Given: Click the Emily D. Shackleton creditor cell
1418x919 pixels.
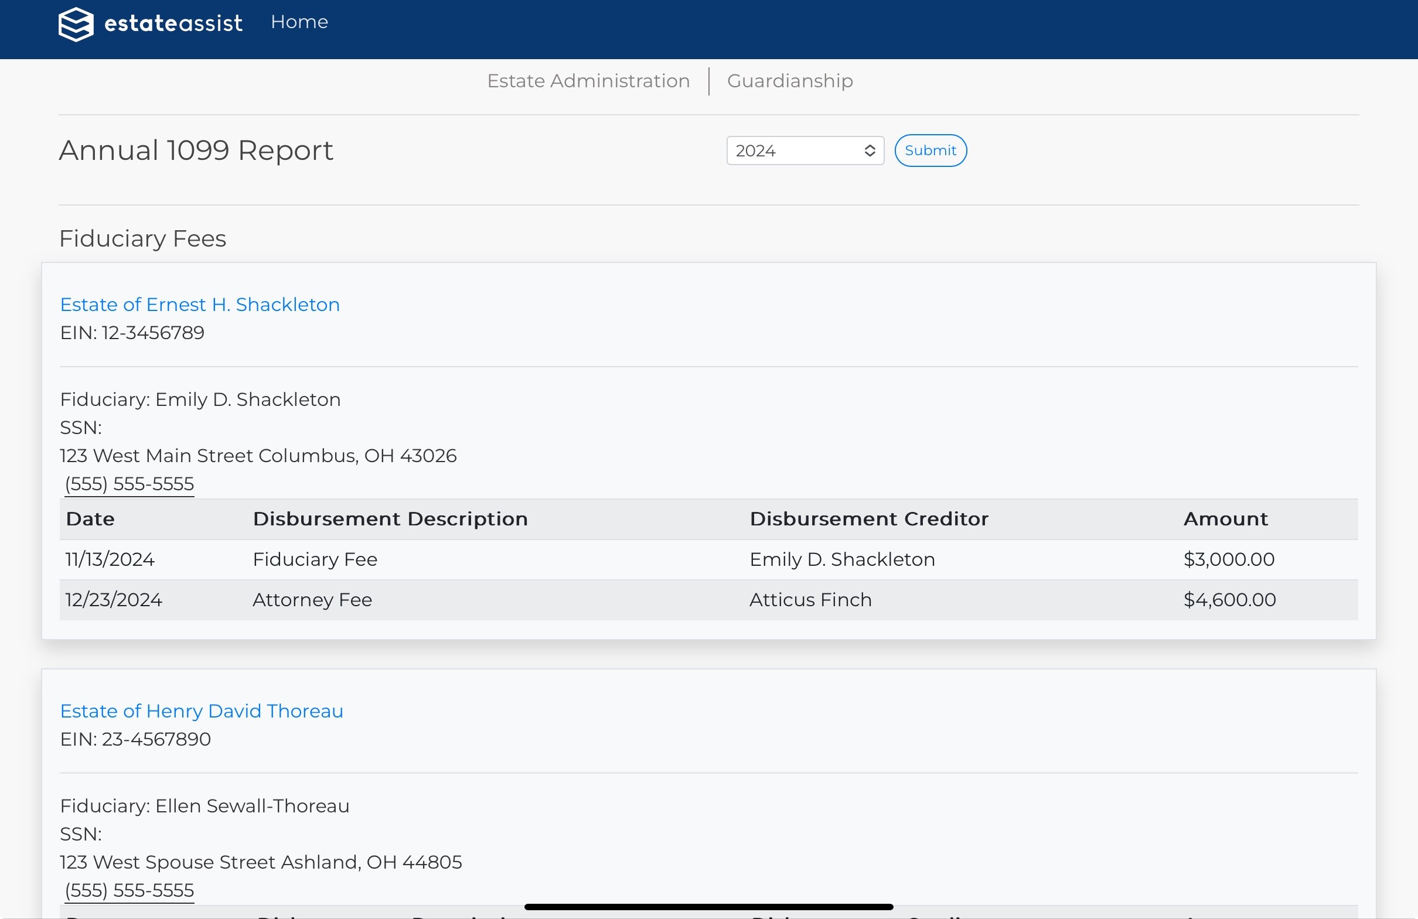Looking at the screenshot, I should 842,559.
